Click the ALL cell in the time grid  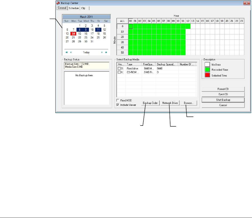click(123, 21)
